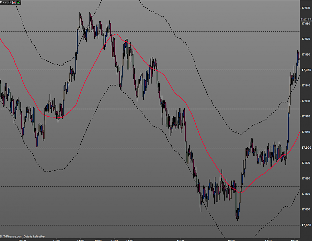Click the 17:01 time axis label
The width and height of the screenshot is (312, 241).
(268, 240)
